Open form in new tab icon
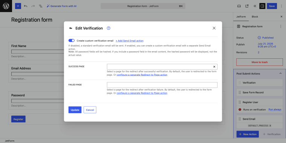 [247, 6]
